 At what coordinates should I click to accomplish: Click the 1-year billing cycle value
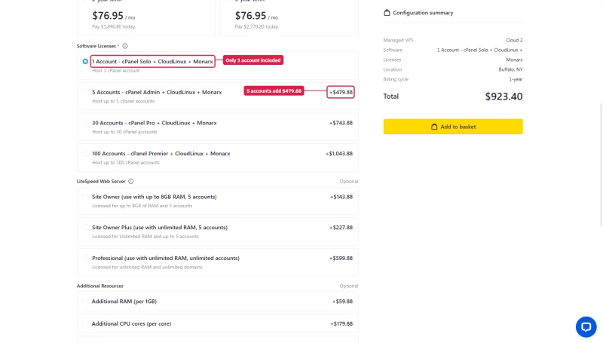516,79
